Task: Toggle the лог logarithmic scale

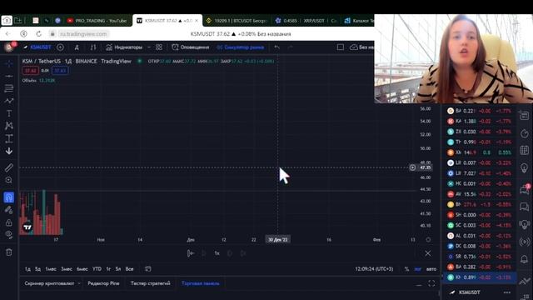Action: click(x=418, y=269)
